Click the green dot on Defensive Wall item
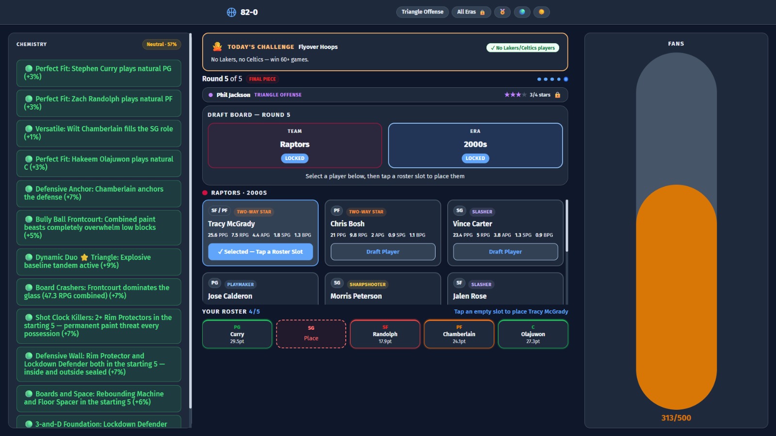Viewport: 776px width, 436px height. coord(29,355)
